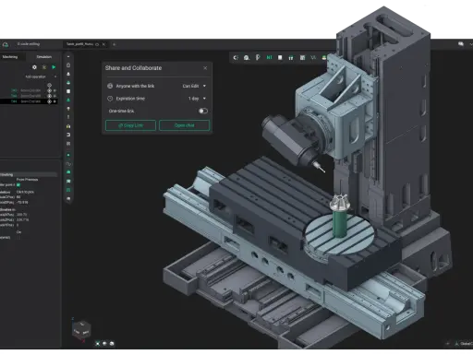
Task: Check the empty checkbox ending the properties panel
Action: [18, 237]
